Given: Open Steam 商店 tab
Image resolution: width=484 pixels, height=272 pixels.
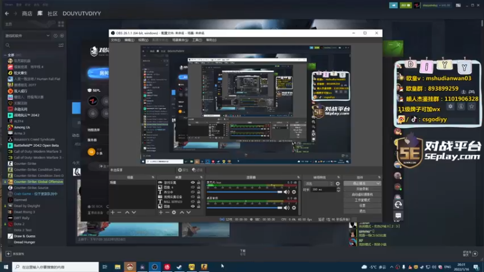Looking at the screenshot, I should coord(27,13).
